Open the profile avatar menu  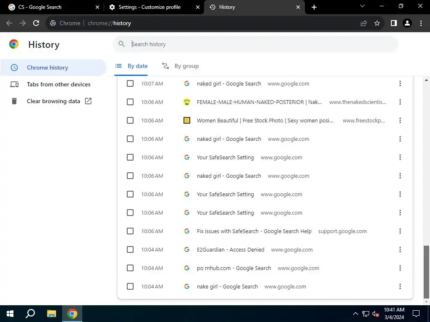(407, 23)
